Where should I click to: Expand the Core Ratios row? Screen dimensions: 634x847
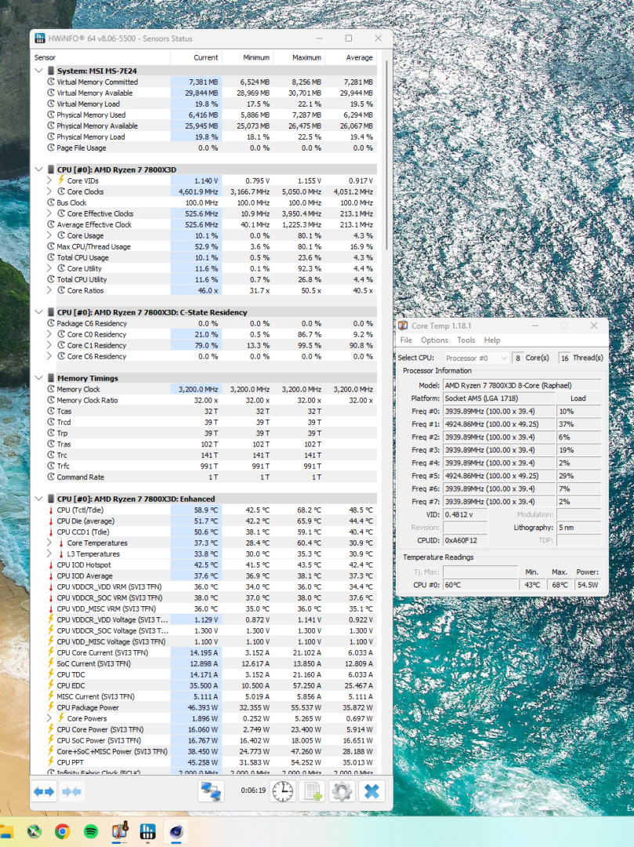pos(49,291)
